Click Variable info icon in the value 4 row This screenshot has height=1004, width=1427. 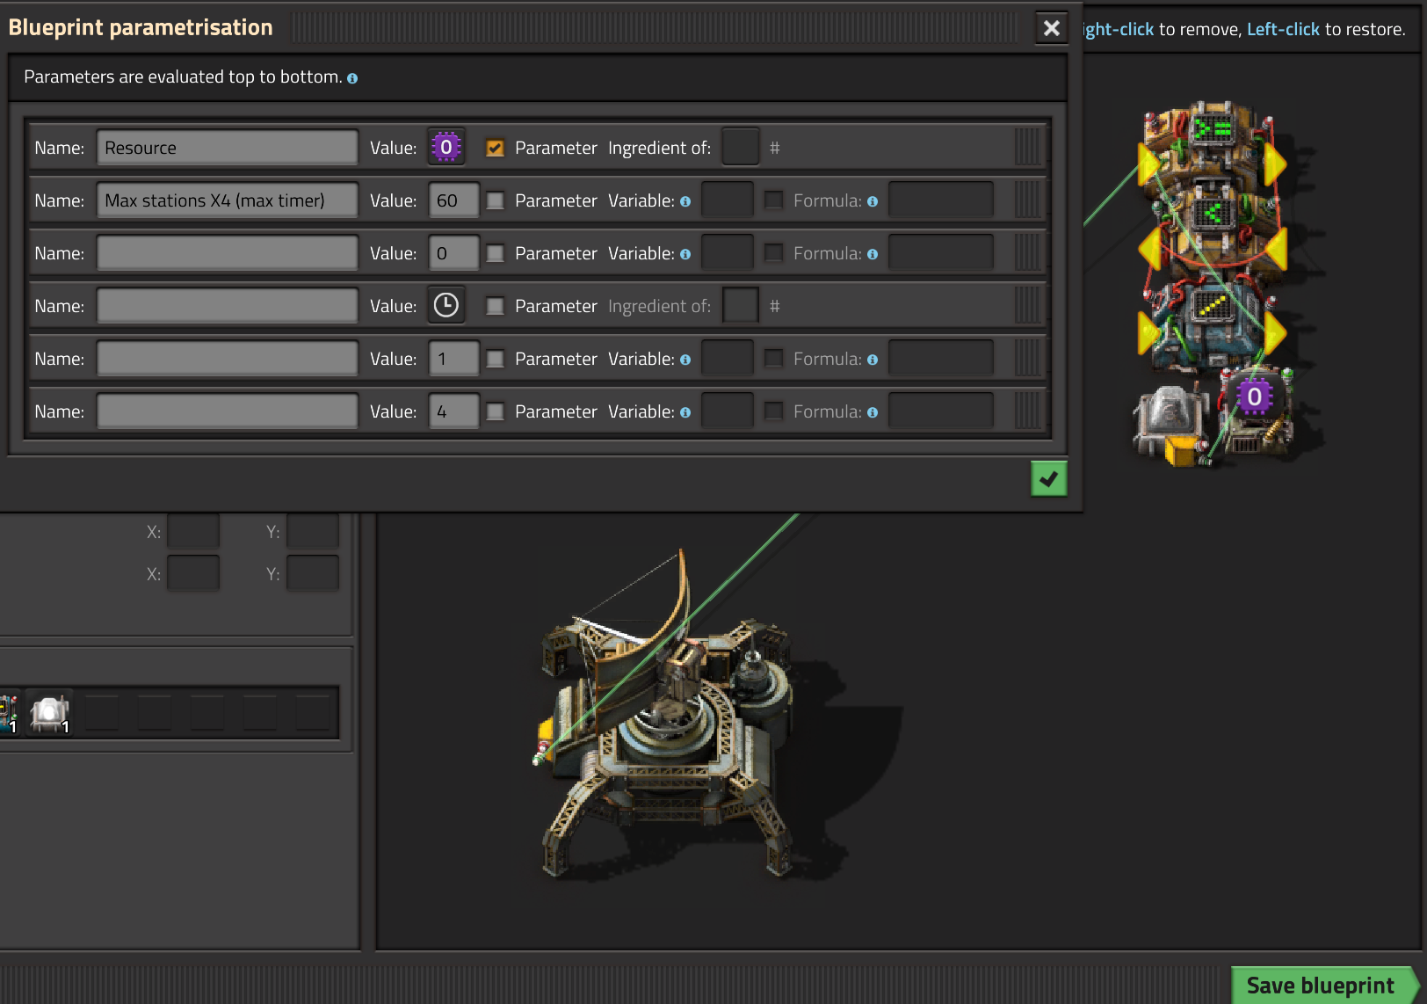[685, 412]
